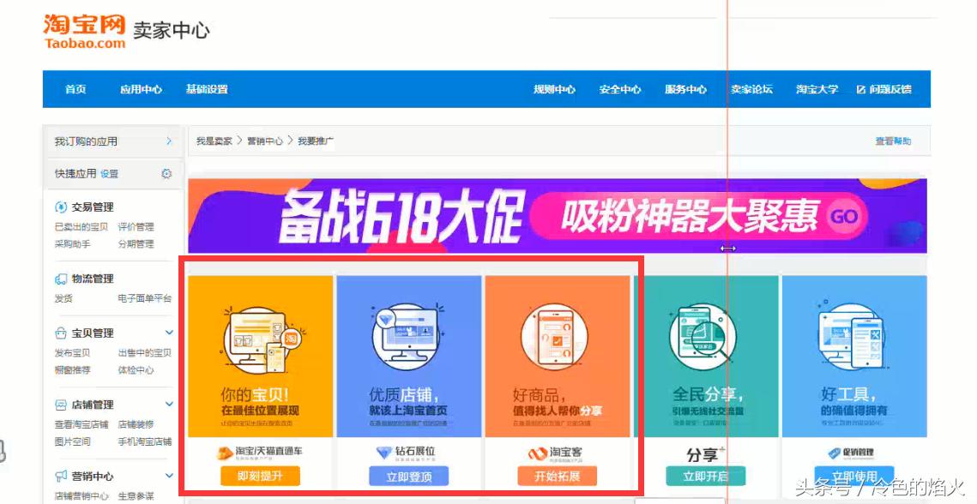Viewport: 977px width, 504px height.
Task: Open the 淘宝大学 nav item
Action: (x=817, y=89)
